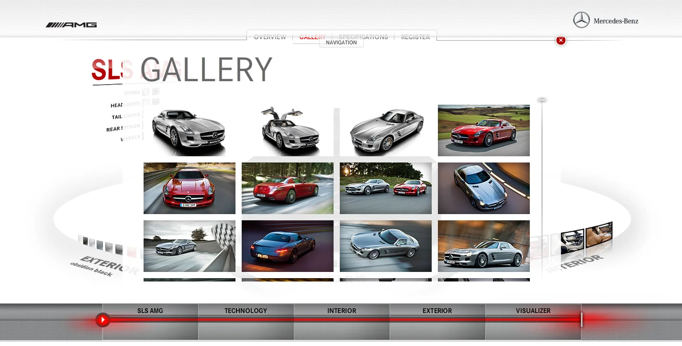Open silver SLS aerial motion-blur thumbnail

pyautogui.click(x=386, y=246)
